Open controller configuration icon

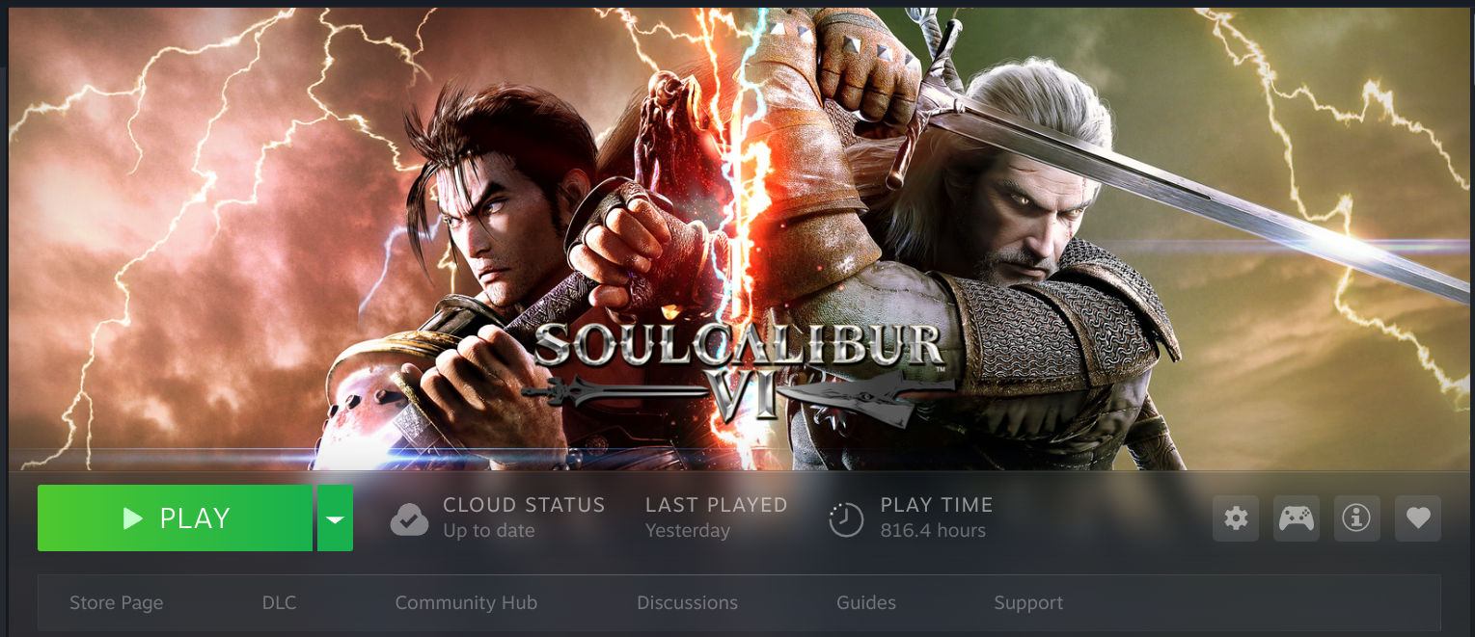(1297, 518)
